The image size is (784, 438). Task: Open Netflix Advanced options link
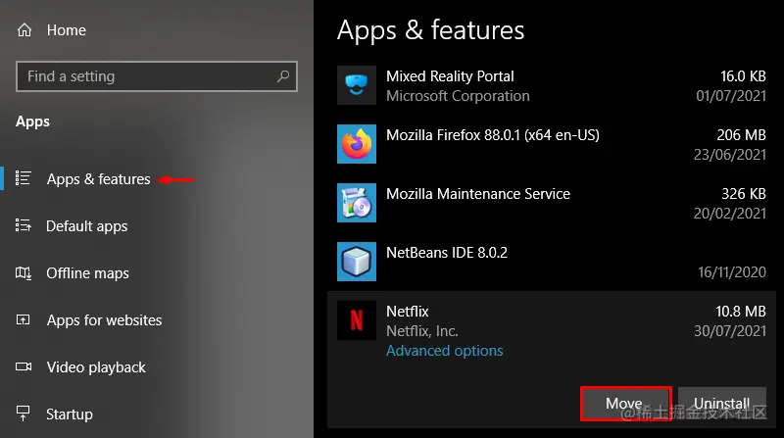[x=445, y=351]
